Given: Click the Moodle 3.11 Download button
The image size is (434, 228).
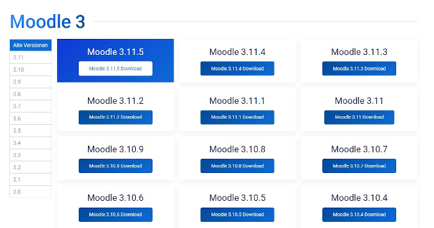Looking at the screenshot, I should pyautogui.click(x=359, y=117).
